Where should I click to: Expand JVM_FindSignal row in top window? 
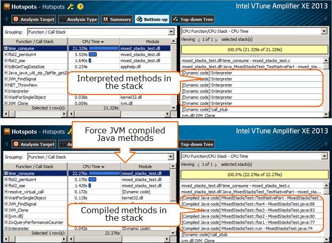coord(6,79)
